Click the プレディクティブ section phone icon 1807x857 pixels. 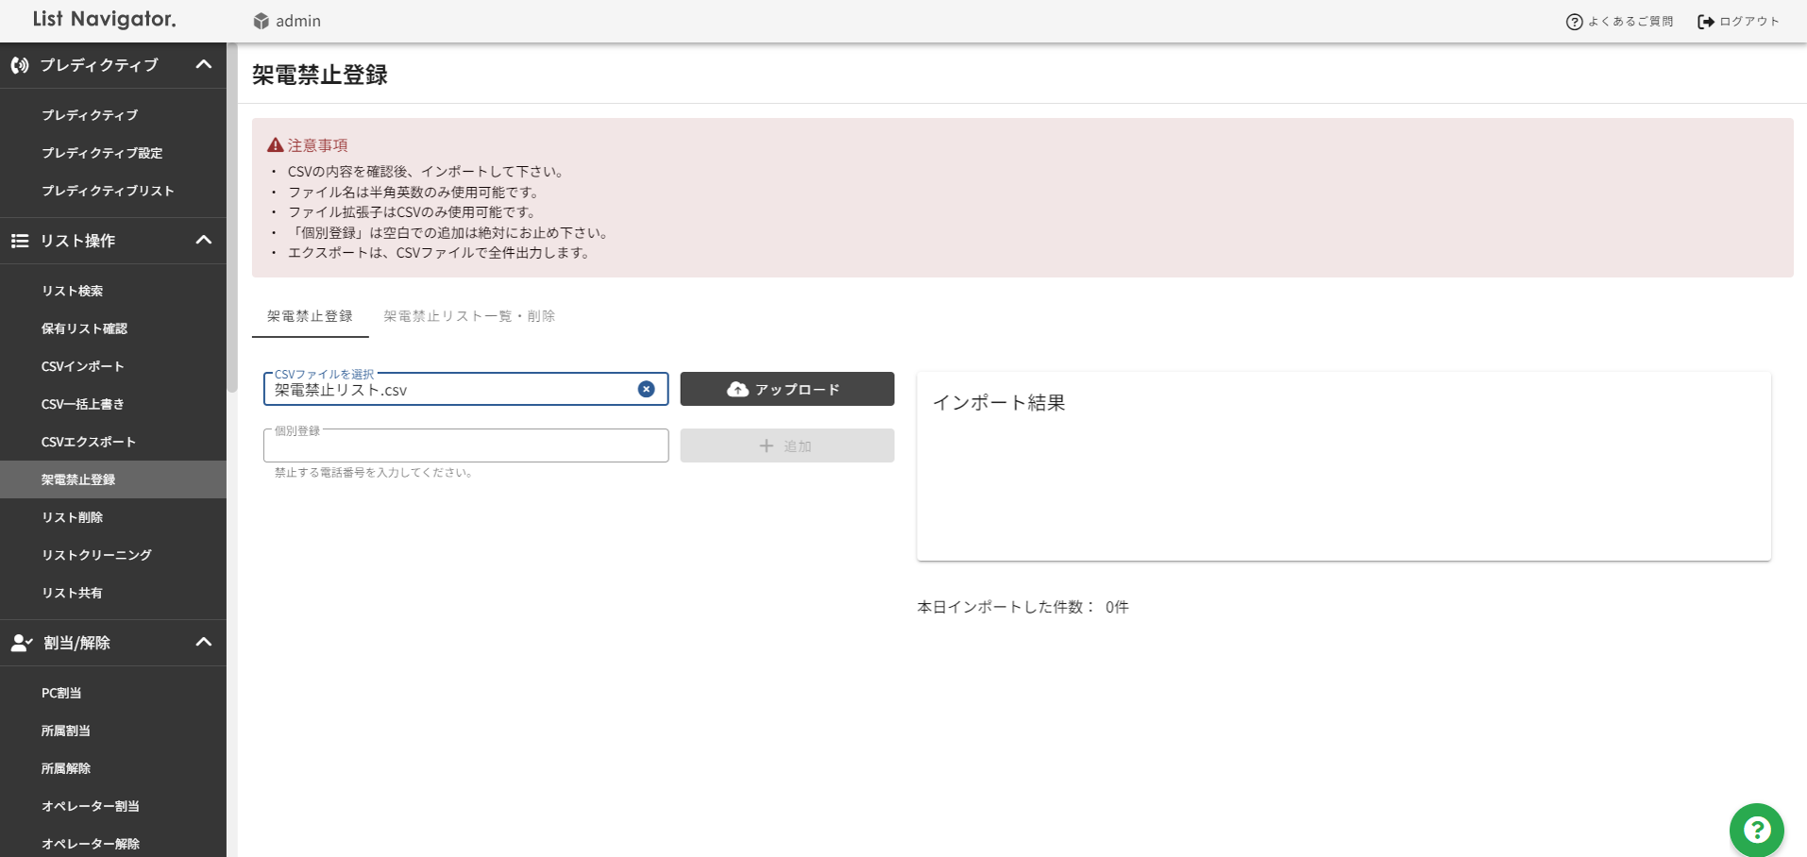tap(20, 65)
